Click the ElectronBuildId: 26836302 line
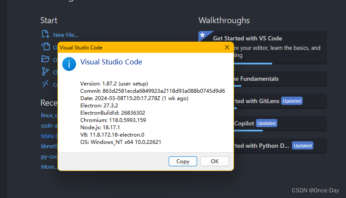Screen dimensions: 346x198 [x=112, y=113]
